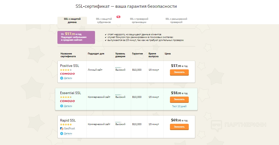This screenshot has width=279, height=145.
Task: Expand details for Rapid SSL
Action: (x=66, y=134)
